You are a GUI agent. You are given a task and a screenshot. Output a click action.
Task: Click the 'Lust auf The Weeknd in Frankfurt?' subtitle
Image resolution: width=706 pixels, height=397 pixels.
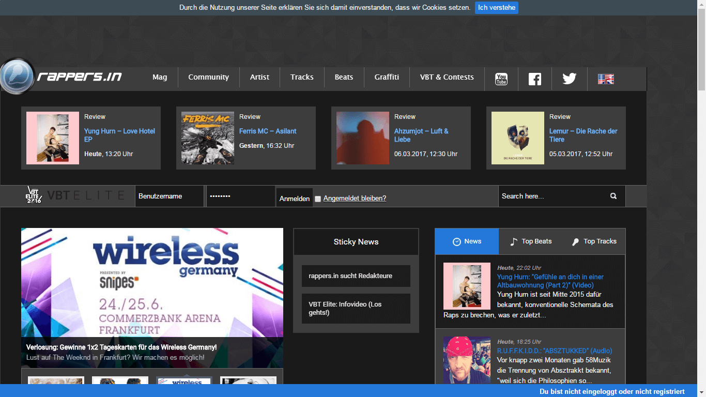(x=115, y=358)
